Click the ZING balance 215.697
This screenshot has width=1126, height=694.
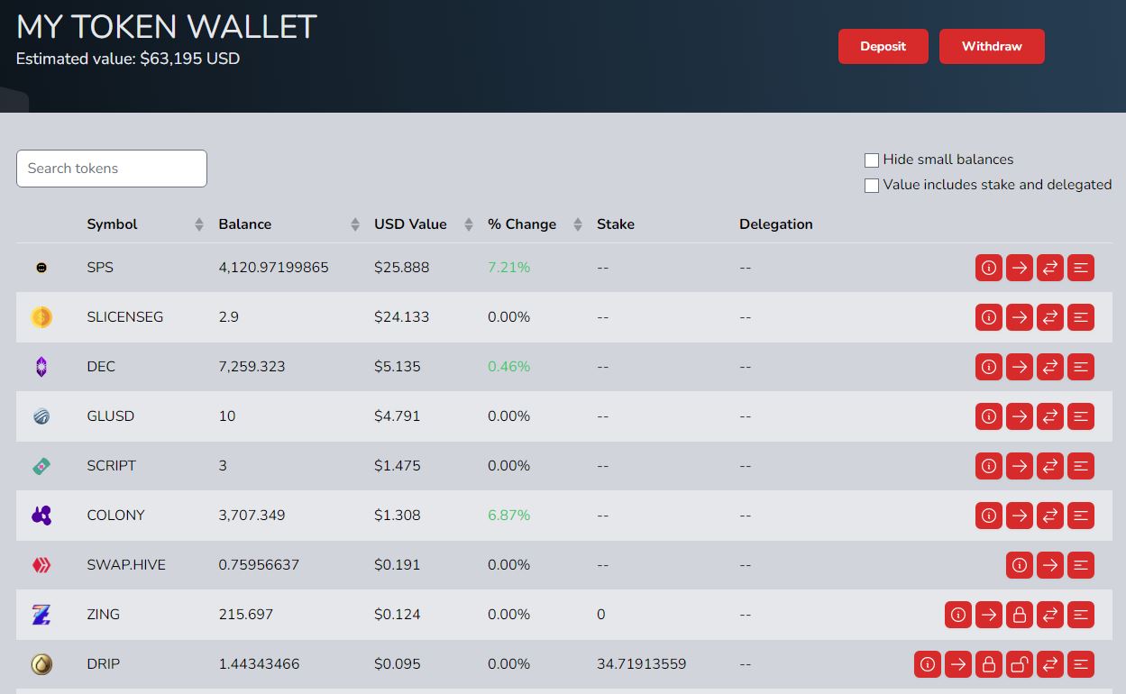(246, 615)
